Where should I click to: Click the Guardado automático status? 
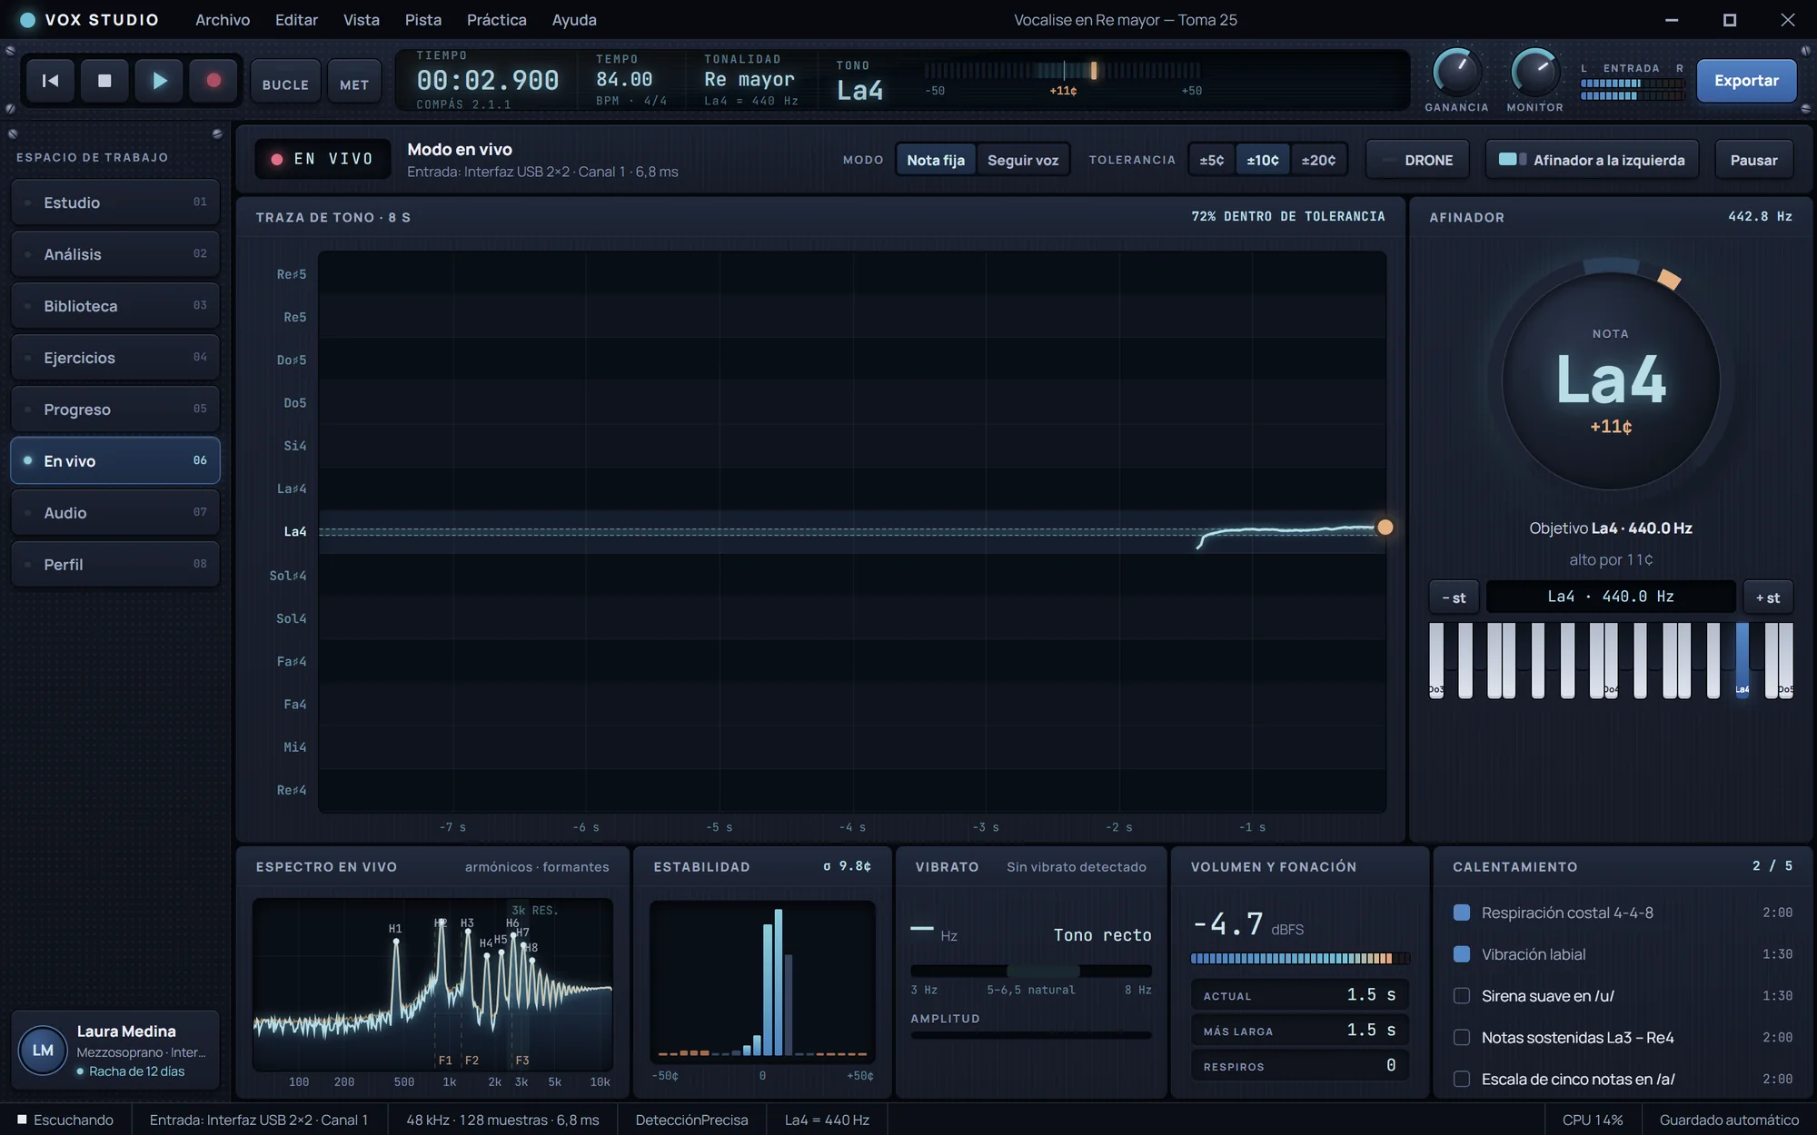[1729, 1120]
